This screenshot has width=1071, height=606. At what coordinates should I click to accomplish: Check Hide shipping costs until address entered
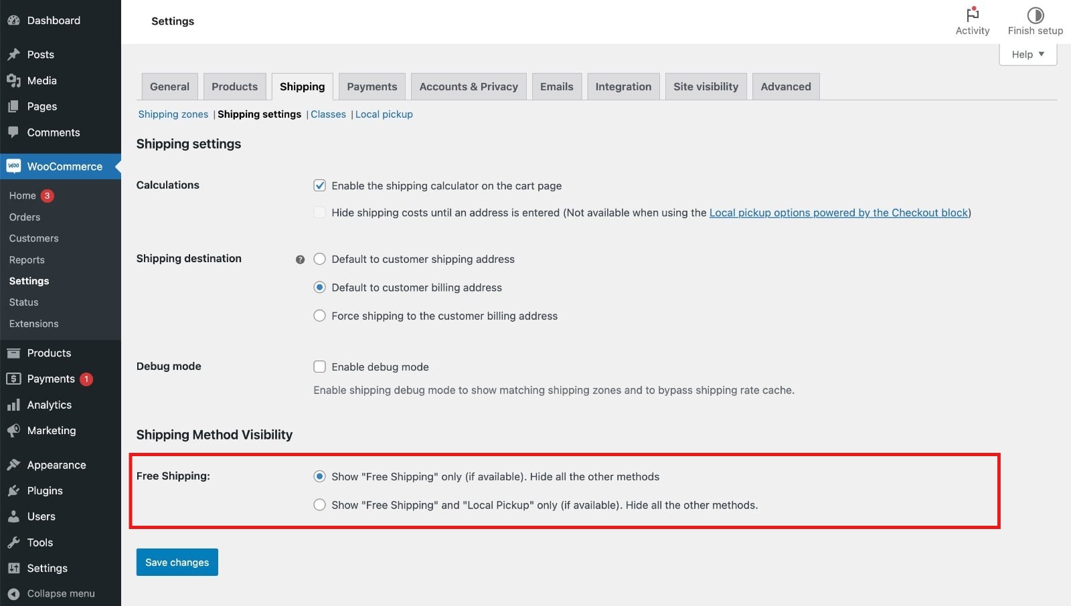[320, 212]
